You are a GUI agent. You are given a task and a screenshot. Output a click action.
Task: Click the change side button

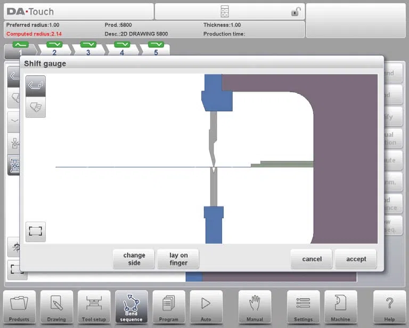click(x=134, y=259)
